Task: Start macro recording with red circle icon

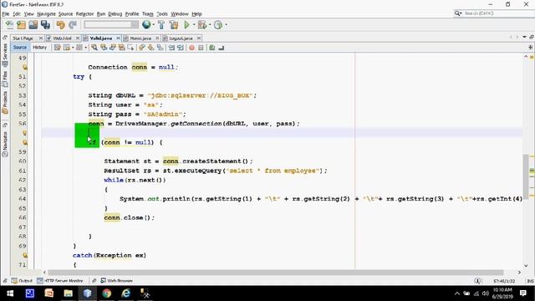Action: (191, 48)
